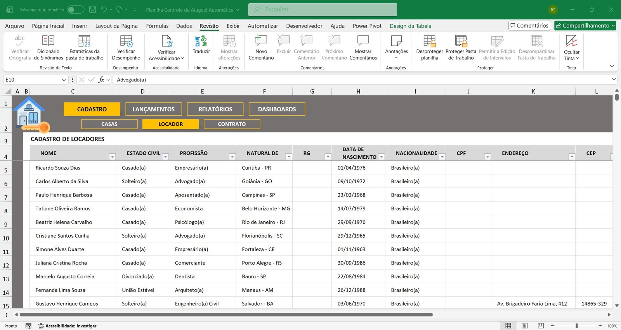Open RG column filter dropdown
Viewport: 621px width, 330px height.
point(328,157)
